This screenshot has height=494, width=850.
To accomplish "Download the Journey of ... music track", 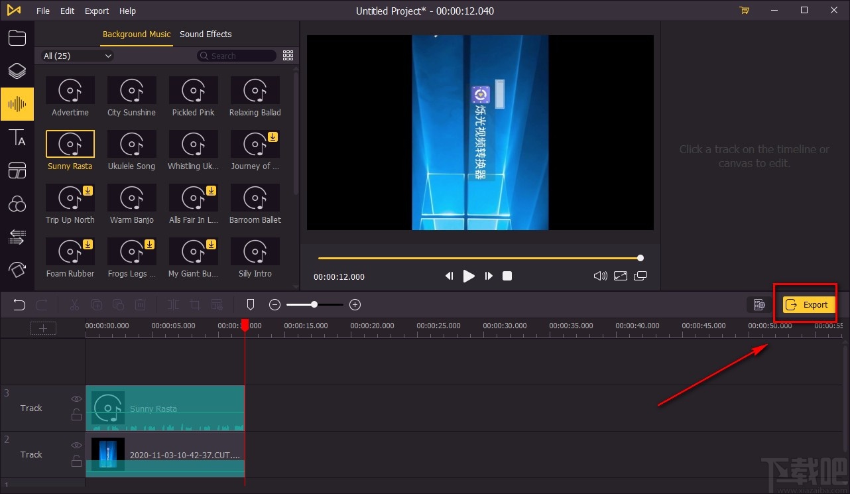I will (x=273, y=137).
